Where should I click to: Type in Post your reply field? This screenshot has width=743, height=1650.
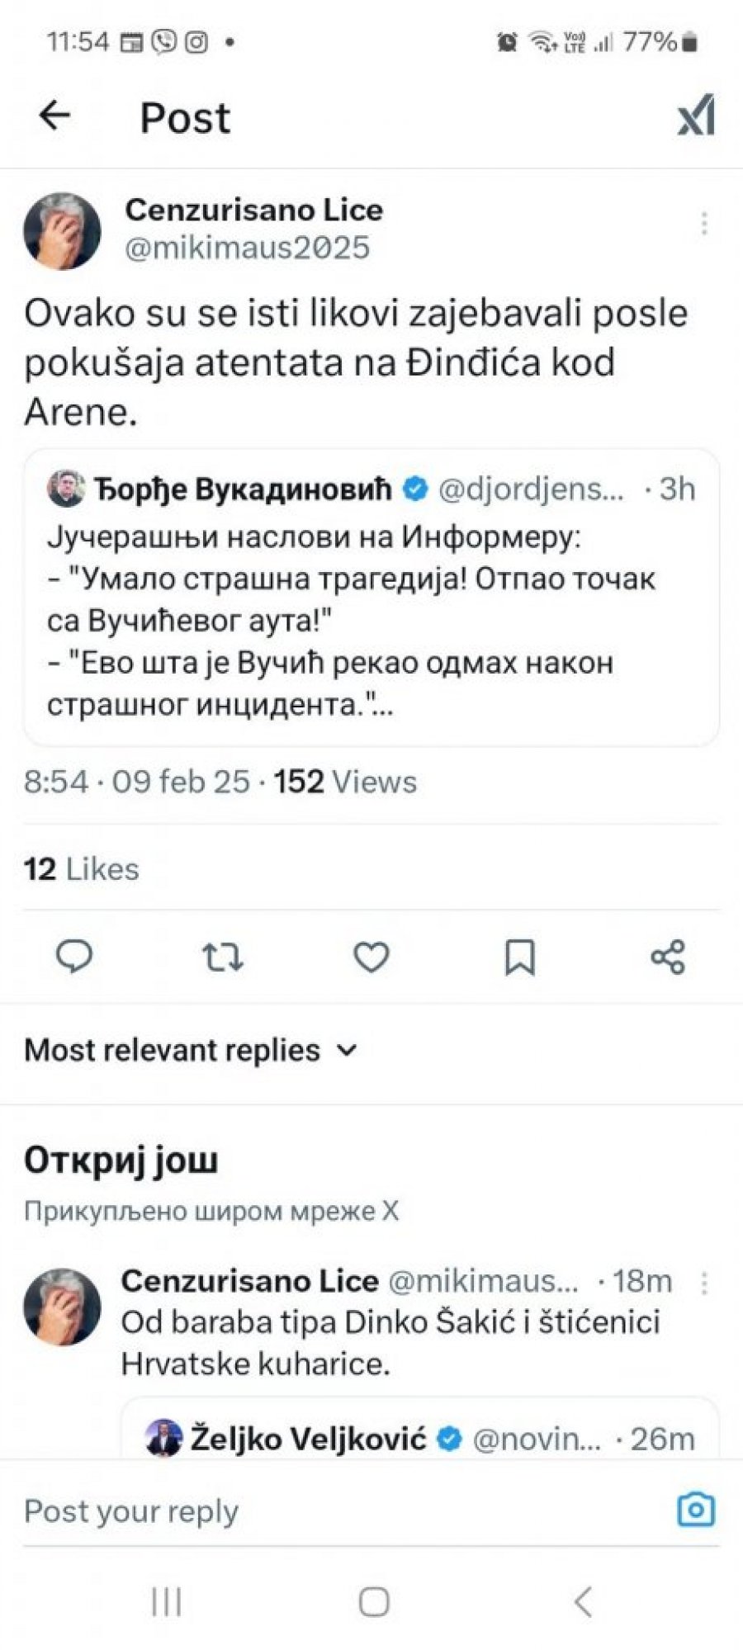pos(330,1511)
